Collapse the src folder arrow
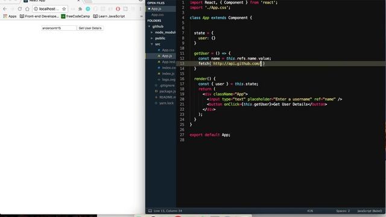386x217 pixels. click(x=152, y=44)
